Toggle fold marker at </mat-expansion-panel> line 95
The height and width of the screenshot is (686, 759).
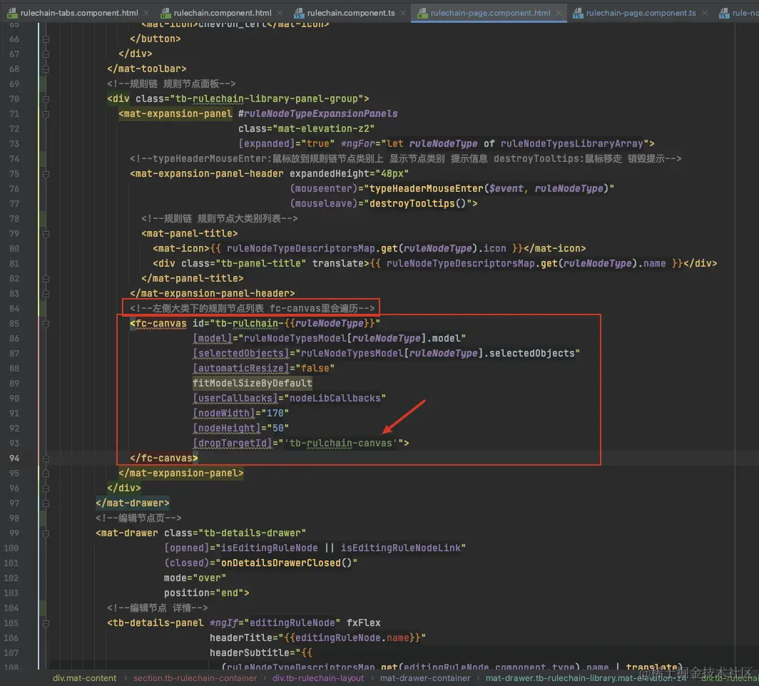[x=46, y=473]
